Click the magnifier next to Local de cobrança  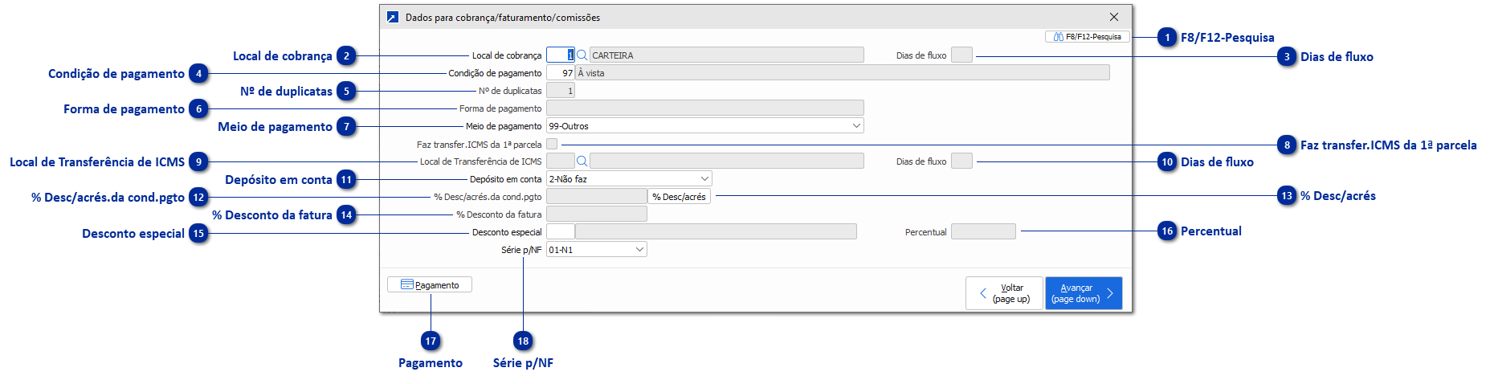pyautogui.click(x=582, y=55)
